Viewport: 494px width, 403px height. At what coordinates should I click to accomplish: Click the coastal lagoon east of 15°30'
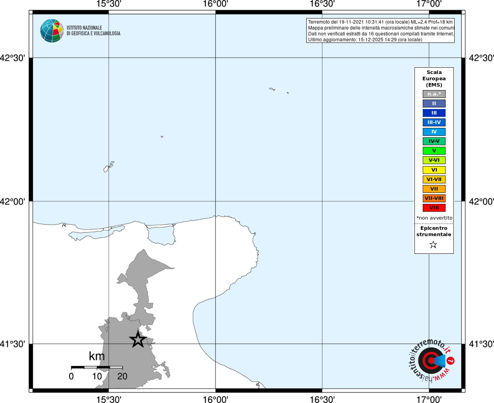tap(161, 235)
